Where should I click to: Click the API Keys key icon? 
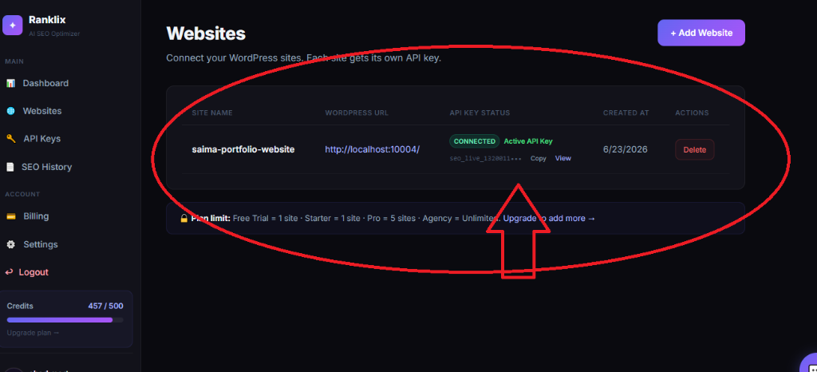[10, 139]
